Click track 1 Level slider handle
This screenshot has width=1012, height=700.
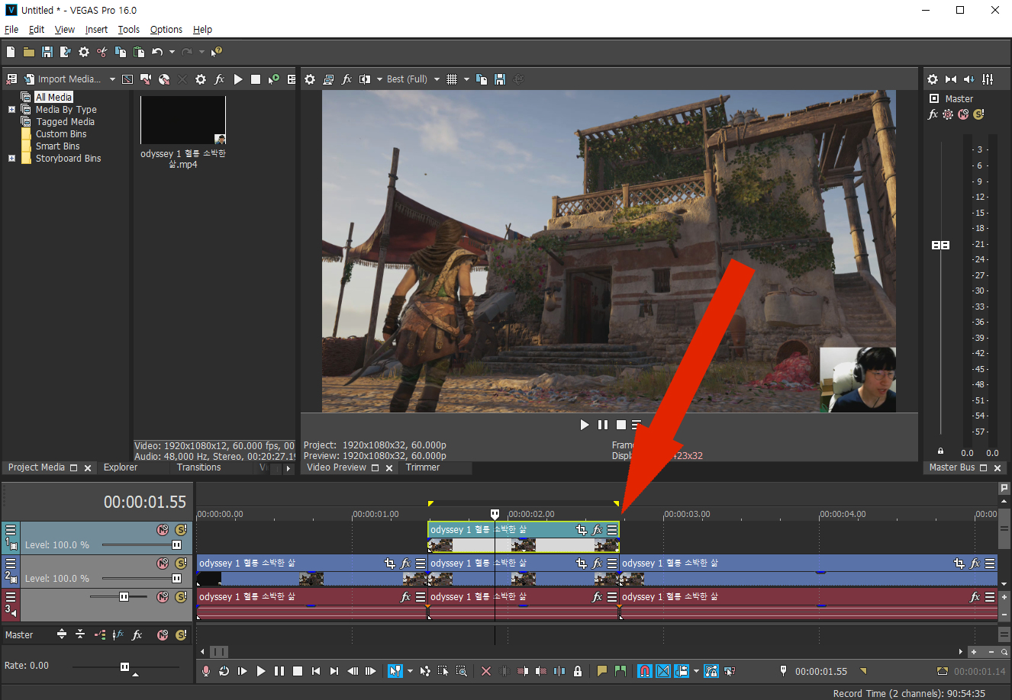click(x=176, y=545)
